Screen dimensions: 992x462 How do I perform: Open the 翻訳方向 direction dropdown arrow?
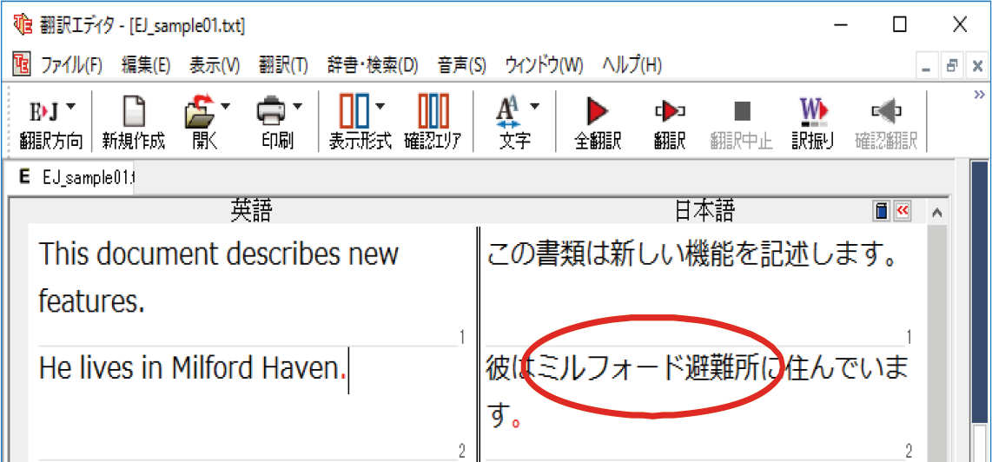coord(71,107)
